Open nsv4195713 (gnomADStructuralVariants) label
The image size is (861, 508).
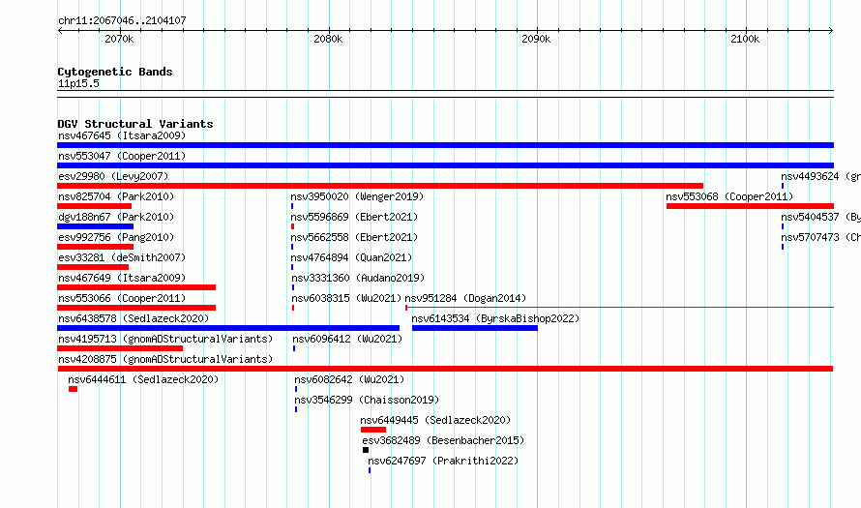[165, 339]
